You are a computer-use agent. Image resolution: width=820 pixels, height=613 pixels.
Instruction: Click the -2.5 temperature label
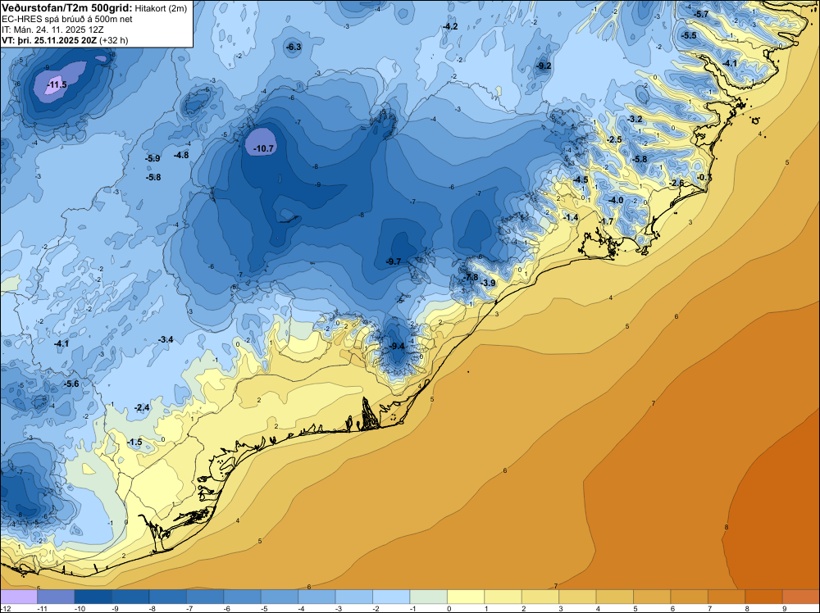click(615, 139)
